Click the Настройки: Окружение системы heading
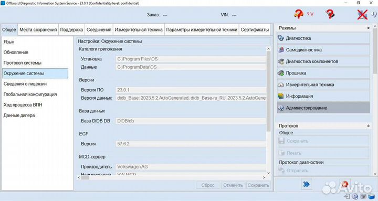378x201 pixels. click(x=110, y=41)
